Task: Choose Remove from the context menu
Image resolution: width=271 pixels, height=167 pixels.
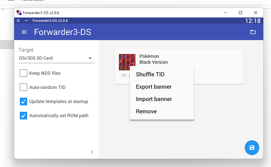Action: pos(162,111)
